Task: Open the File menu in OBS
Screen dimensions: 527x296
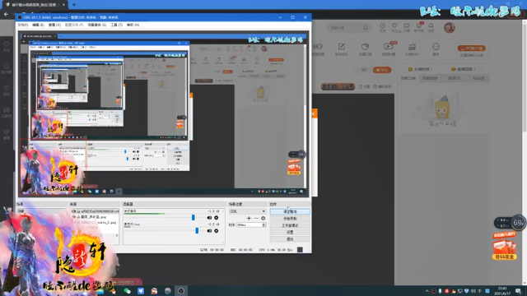Action: tap(22, 25)
